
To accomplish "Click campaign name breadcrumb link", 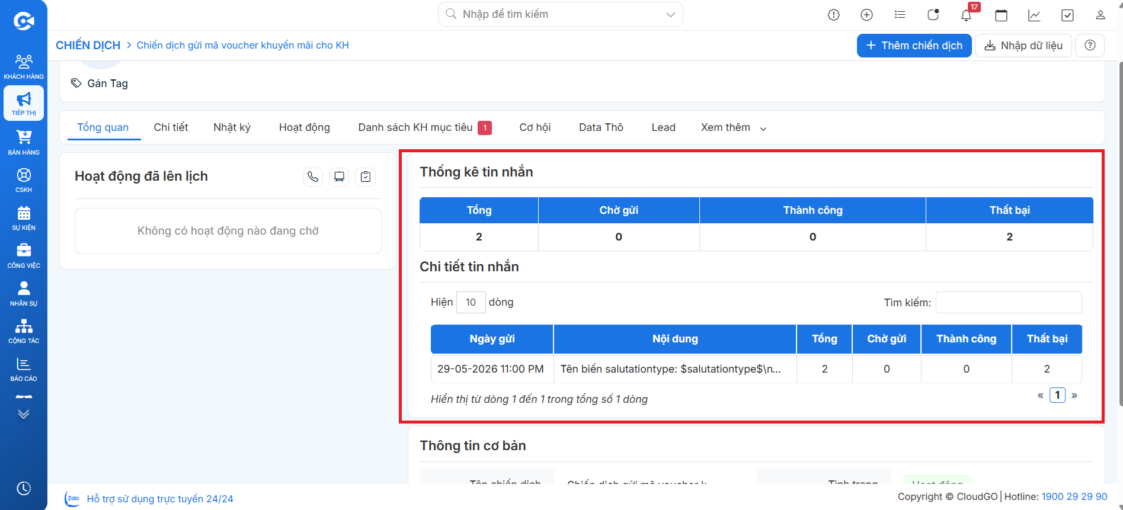I will coord(242,45).
